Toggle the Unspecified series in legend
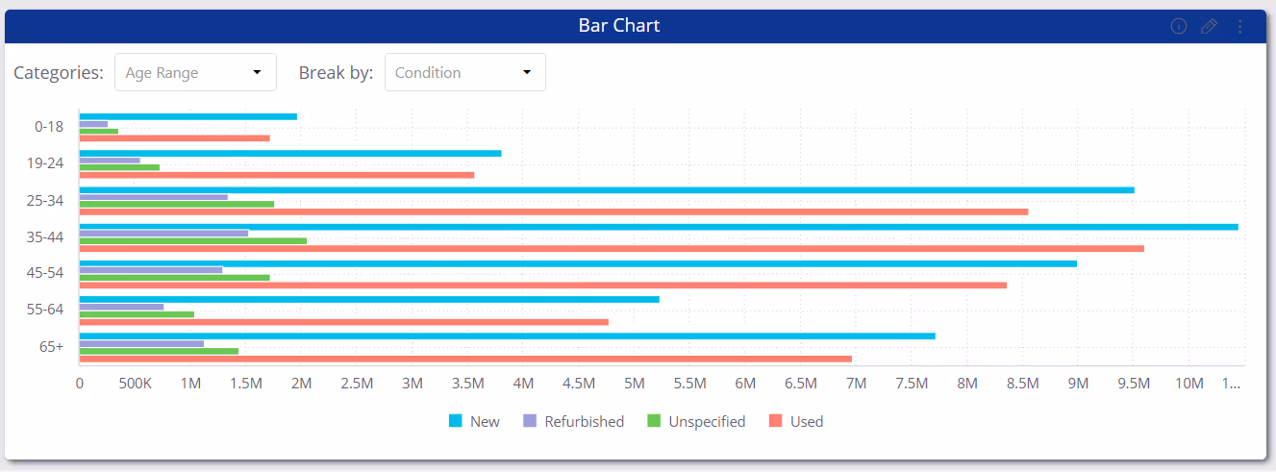Viewport: 1276px width, 472px height. click(696, 421)
